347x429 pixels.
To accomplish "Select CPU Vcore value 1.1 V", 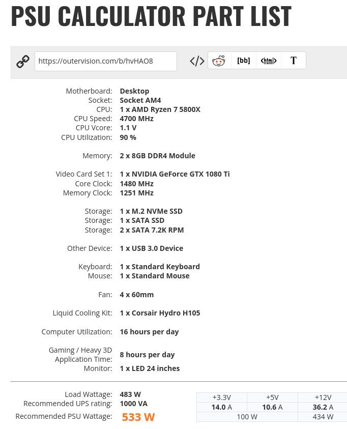I will [x=128, y=128].
